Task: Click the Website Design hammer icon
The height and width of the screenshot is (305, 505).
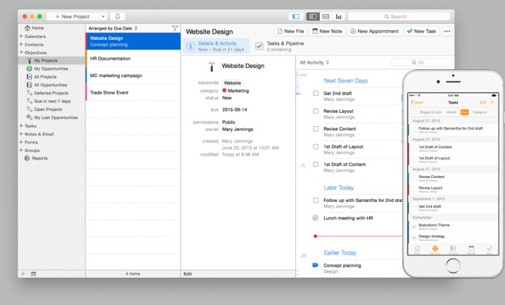Action: pos(212,67)
